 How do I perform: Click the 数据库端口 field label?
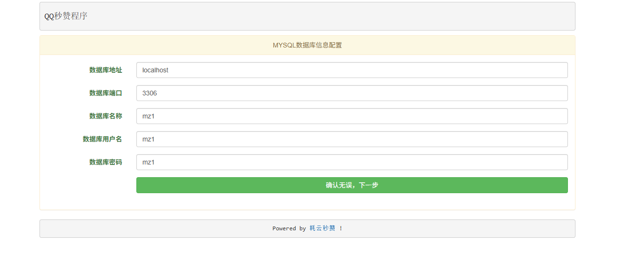coord(105,93)
